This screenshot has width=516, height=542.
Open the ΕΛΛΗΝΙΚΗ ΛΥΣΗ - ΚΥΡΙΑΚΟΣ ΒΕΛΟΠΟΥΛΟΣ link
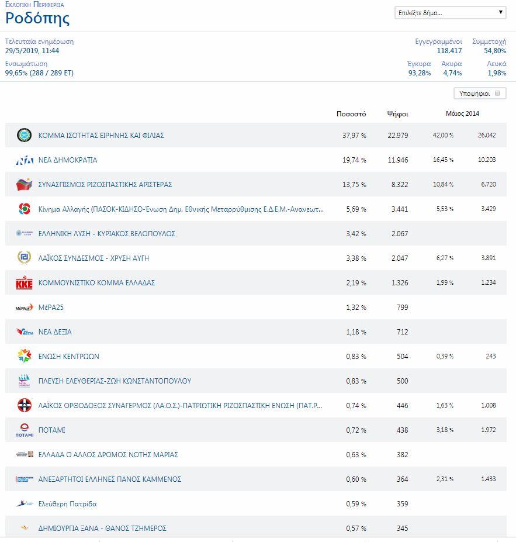[x=106, y=234]
